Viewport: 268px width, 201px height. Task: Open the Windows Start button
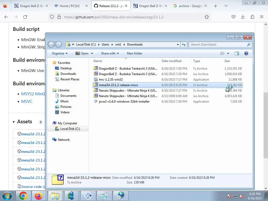coord(7,196)
